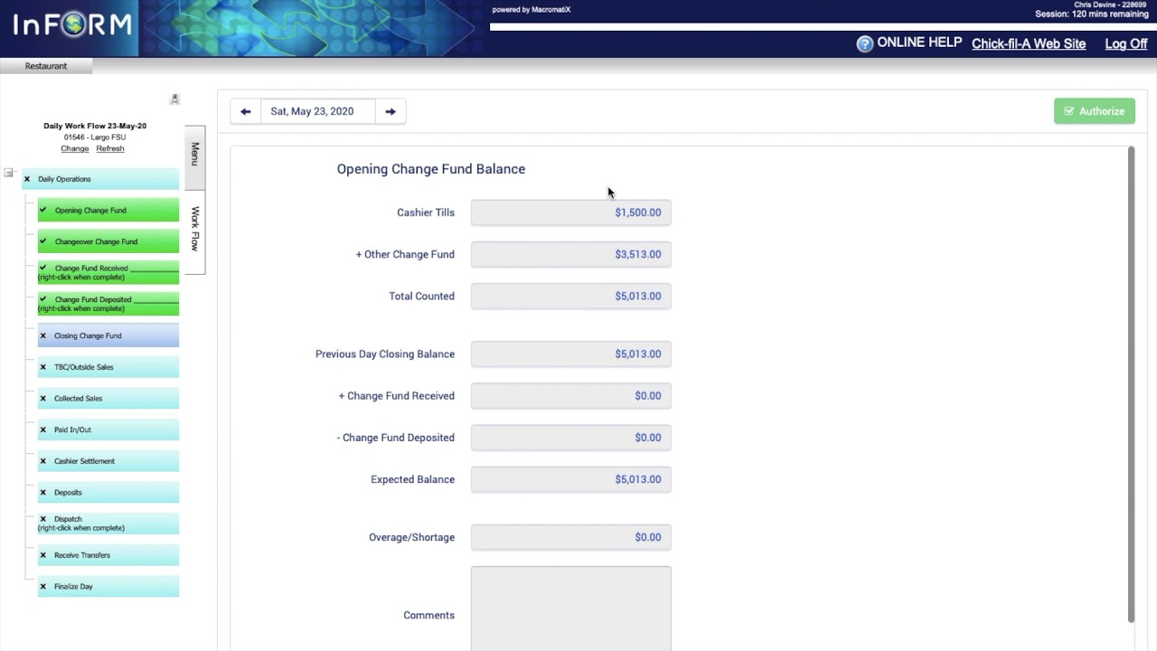Go to the next day arrow
Screen dimensions: 1157x651
click(390, 111)
